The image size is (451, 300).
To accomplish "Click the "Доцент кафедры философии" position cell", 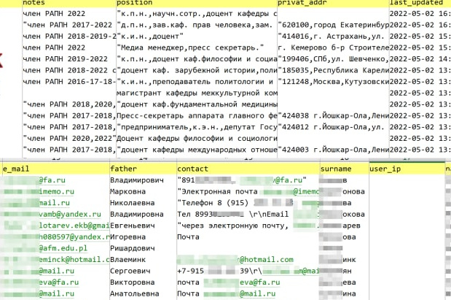I will [x=195, y=138].
